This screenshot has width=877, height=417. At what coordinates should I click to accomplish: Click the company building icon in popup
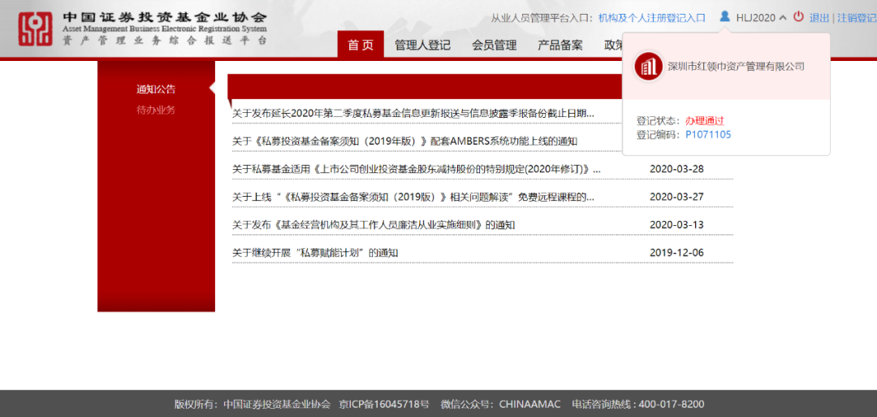(x=648, y=67)
